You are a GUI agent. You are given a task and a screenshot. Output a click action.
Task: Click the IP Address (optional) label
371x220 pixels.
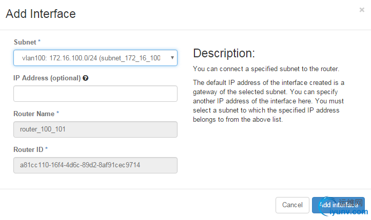tap(47, 78)
